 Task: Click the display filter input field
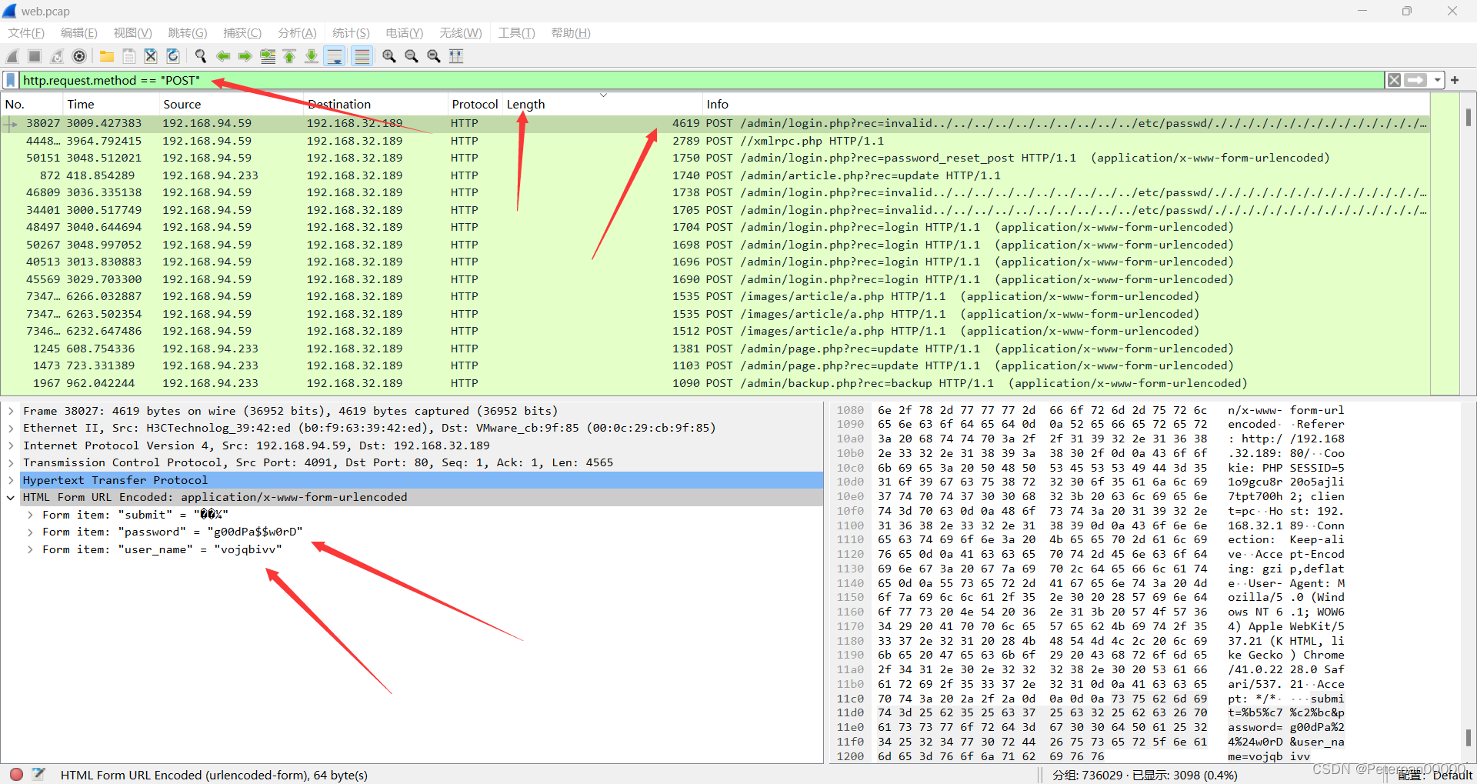[x=700, y=80]
